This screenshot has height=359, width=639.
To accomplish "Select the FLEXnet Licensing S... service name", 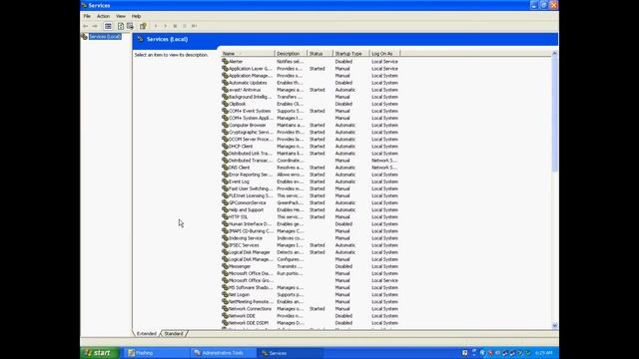I will (251, 195).
